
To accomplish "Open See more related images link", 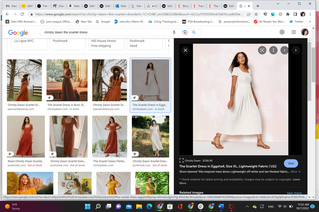I will click(x=294, y=193).
